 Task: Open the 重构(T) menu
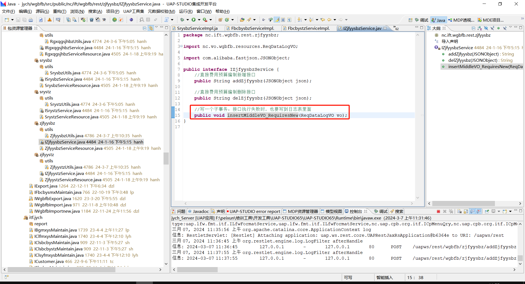[60, 11]
